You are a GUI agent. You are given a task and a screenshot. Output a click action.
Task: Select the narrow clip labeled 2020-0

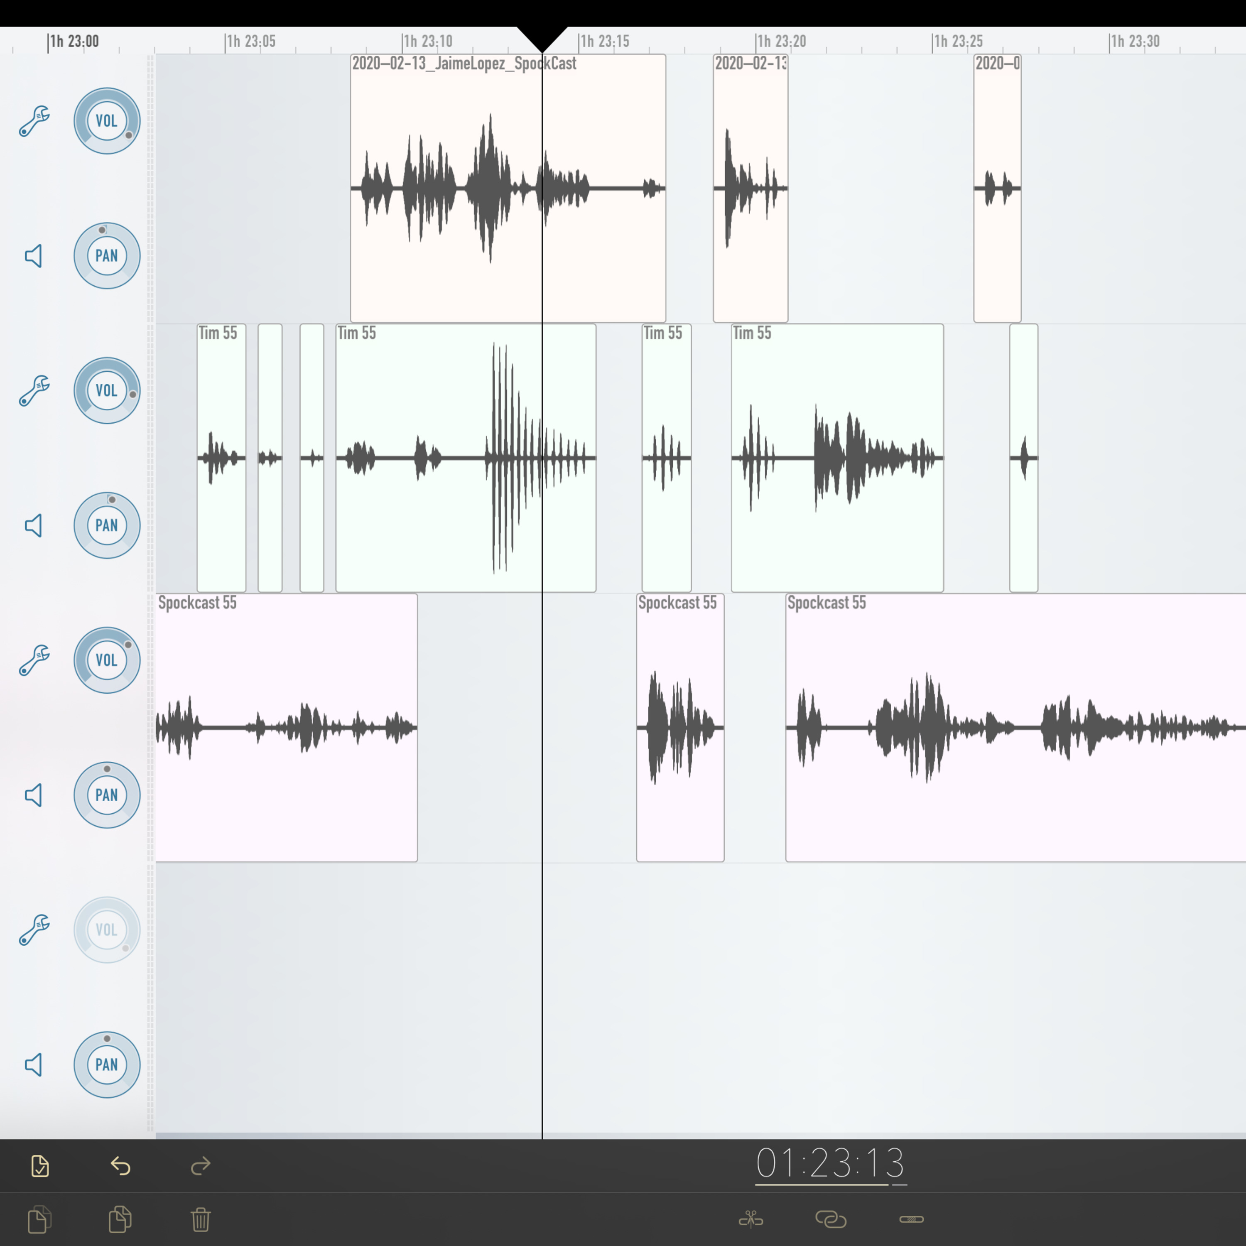coord(997,188)
